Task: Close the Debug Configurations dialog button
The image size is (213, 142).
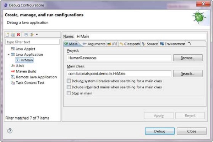Action: pyautogui.click(x=192, y=131)
